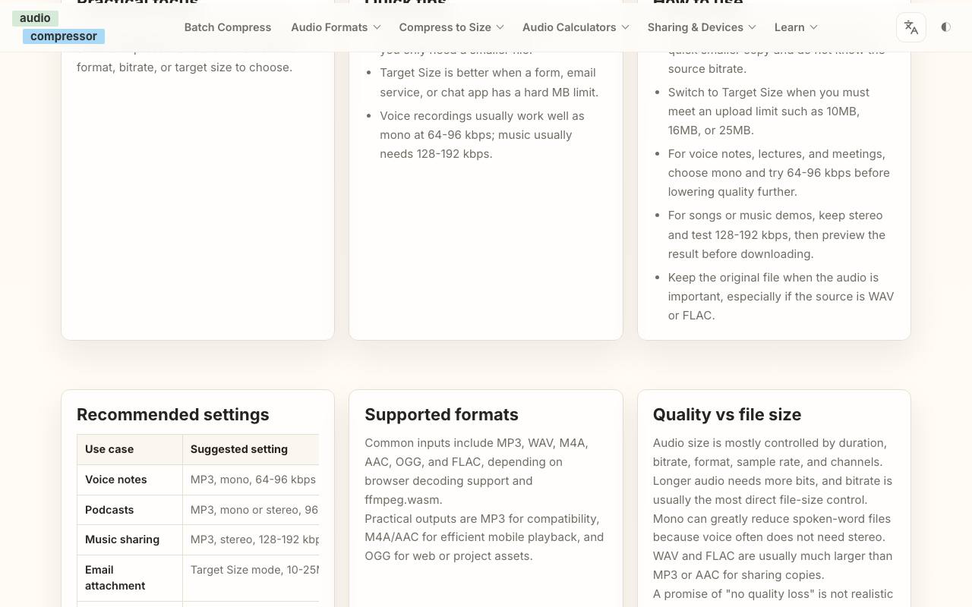Open Sharing & Devices label

click(696, 27)
